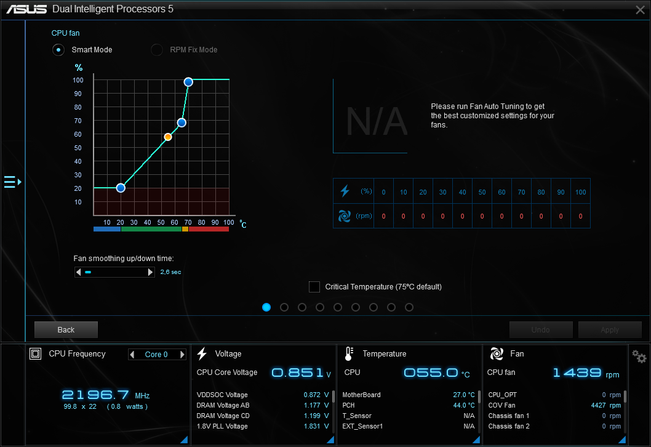
Task: Enable the Critical Temperature checkbox
Action: [314, 287]
